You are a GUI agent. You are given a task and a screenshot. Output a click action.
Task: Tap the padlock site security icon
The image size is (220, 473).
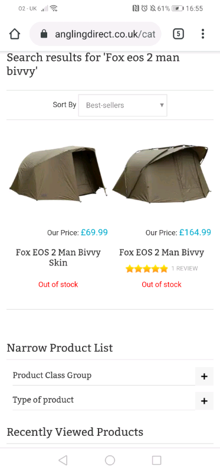[44, 34]
